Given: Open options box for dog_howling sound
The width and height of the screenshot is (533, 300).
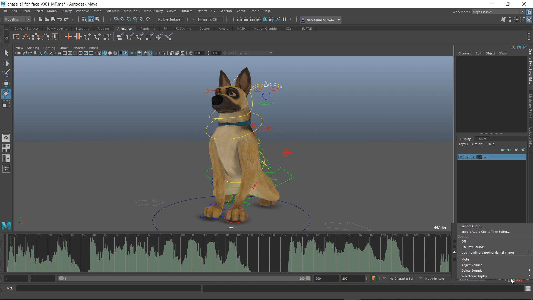Looking at the screenshot, I should 529,252.
